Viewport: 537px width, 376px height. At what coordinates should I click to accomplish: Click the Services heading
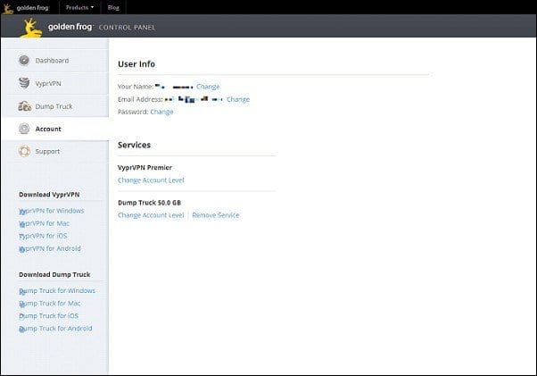pyautogui.click(x=134, y=145)
